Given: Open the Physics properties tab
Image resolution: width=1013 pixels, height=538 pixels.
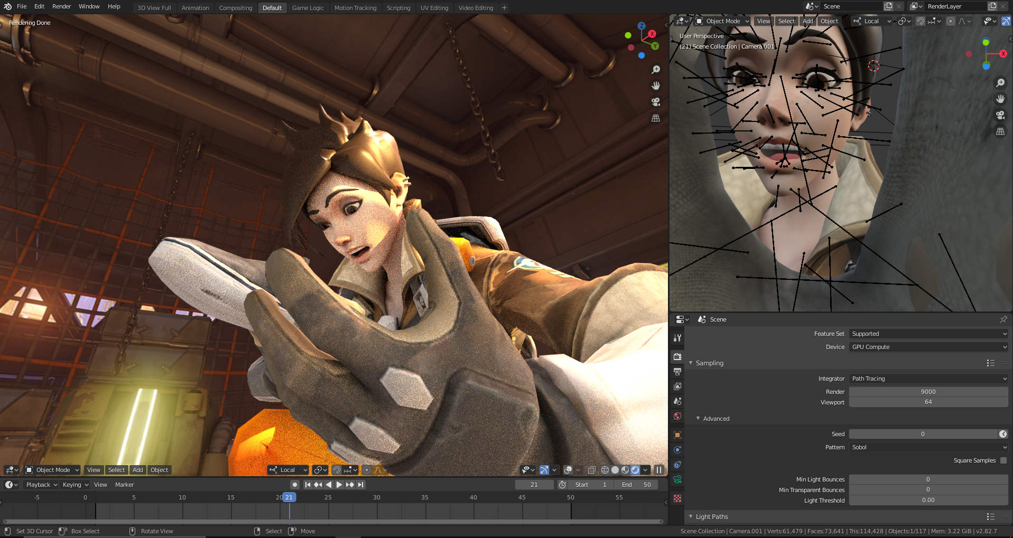Looking at the screenshot, I should coord(677,450).
